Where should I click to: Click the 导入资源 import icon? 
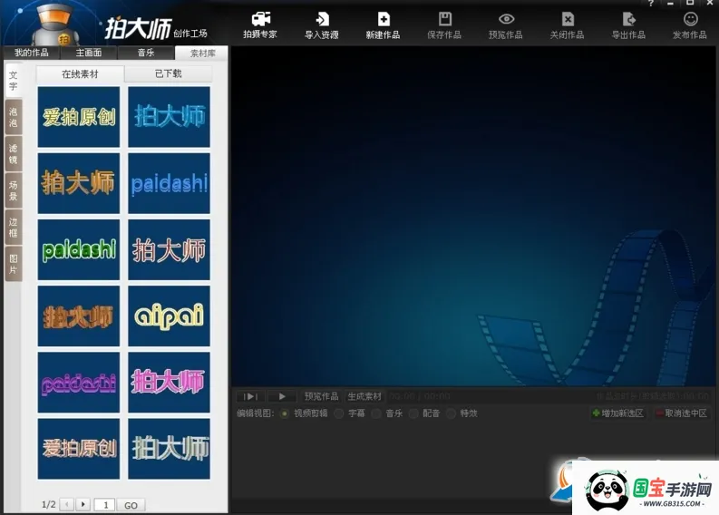click(322, 24)
